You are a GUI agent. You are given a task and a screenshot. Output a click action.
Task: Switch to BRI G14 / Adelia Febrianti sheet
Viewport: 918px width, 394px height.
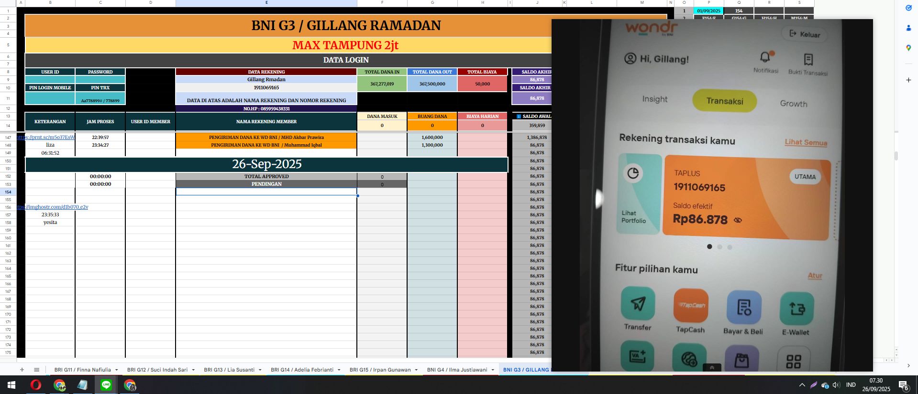coord(302,370)
